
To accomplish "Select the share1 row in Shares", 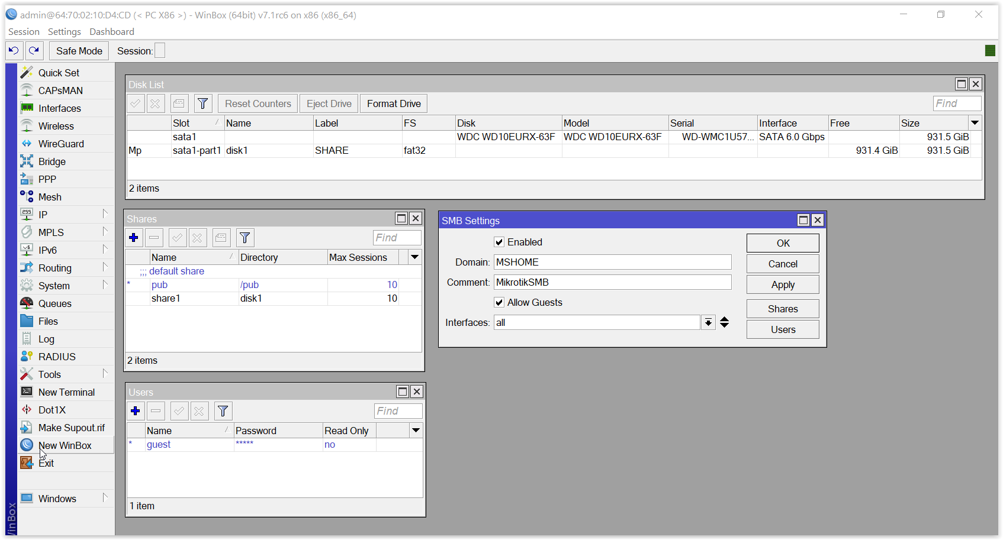I will click(274, 299).
